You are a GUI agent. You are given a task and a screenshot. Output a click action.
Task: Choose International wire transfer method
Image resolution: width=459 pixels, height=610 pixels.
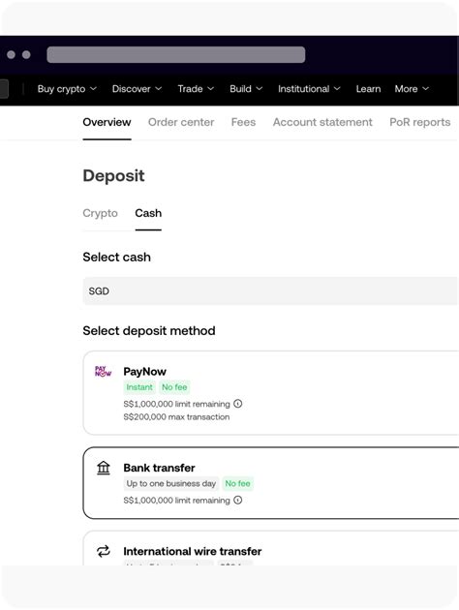tap(271, 548)
